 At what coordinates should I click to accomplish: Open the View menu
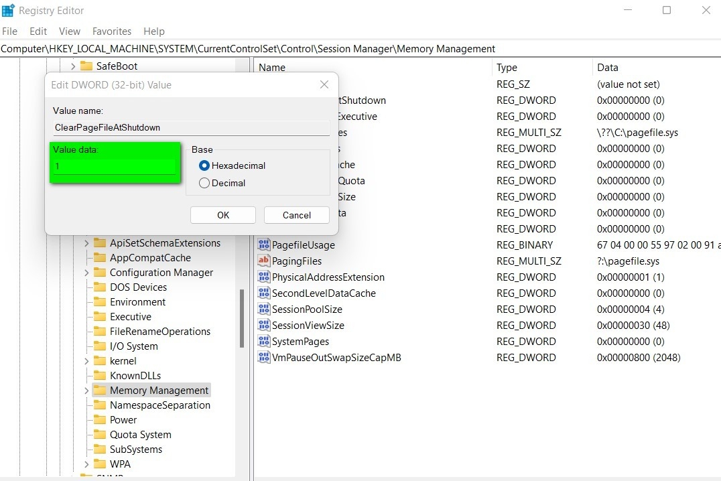pos(69,31)
